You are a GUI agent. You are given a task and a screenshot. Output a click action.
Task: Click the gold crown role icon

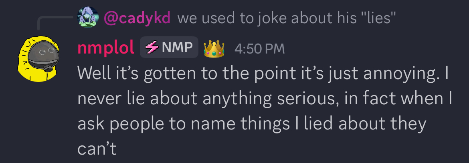214,48
